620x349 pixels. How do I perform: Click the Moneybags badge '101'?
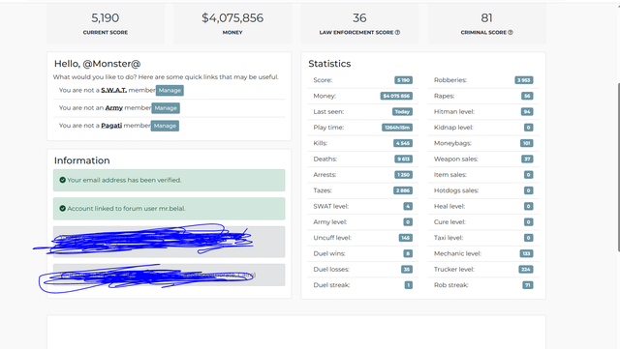(527, 143)
